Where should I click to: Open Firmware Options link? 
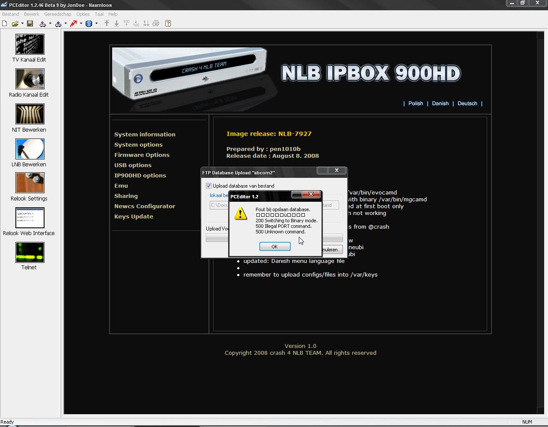point(142,155)
